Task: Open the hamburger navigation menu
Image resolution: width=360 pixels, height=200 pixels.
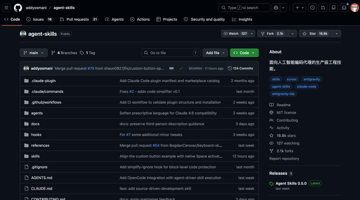Action: [x=6, y=7]
